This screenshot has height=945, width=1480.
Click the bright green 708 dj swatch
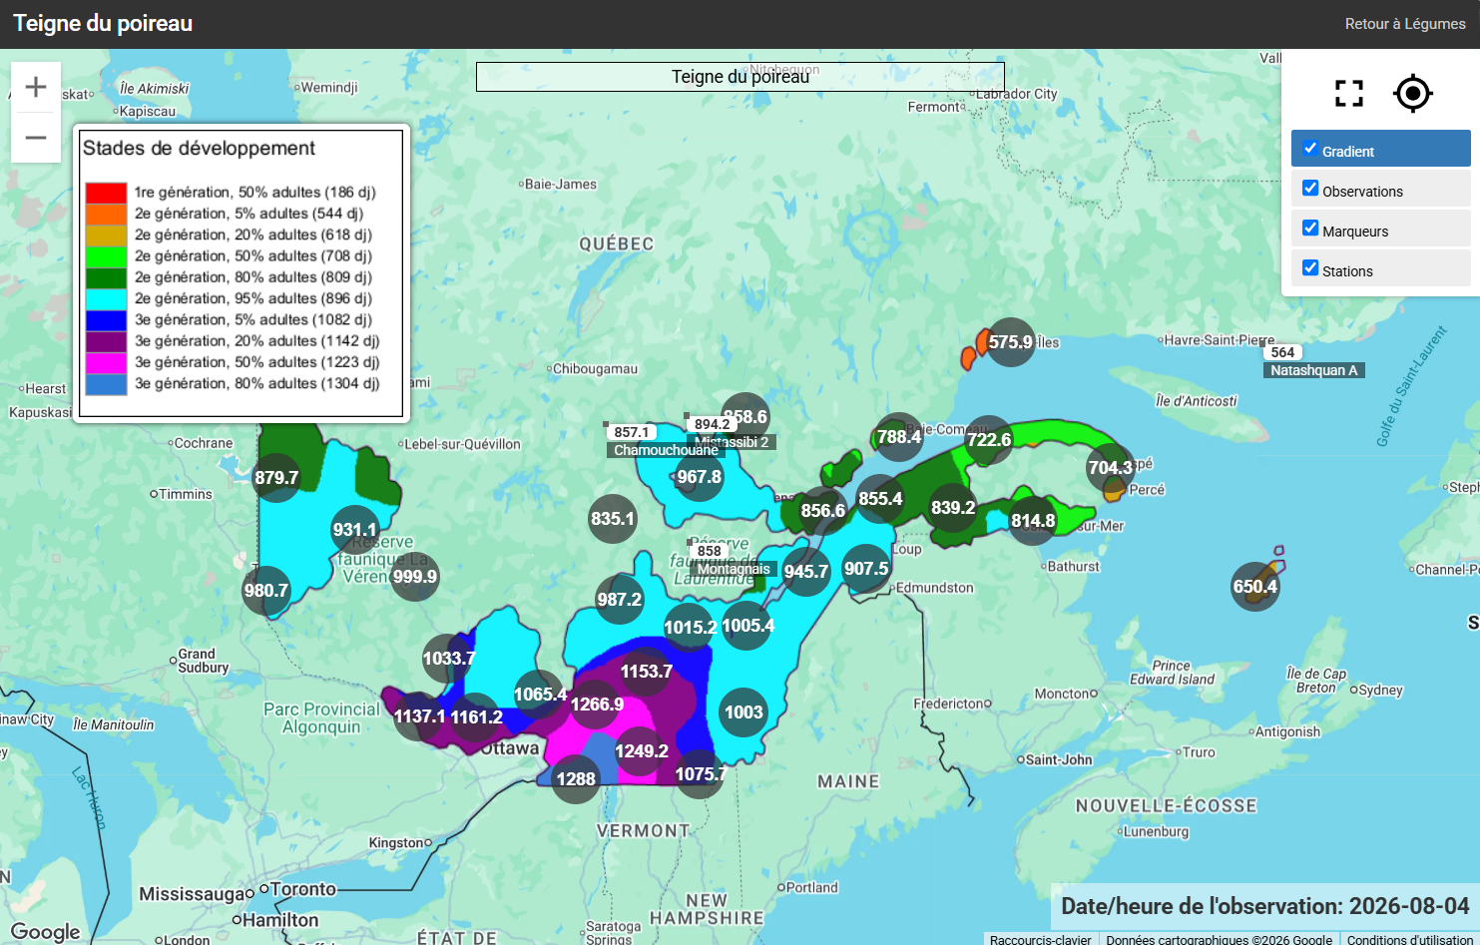point(106,256)
